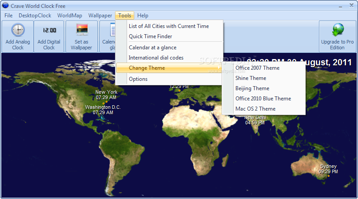
Task: Click the Add Analog Clock toolbar icon
Action: click(x=18, y=30)
